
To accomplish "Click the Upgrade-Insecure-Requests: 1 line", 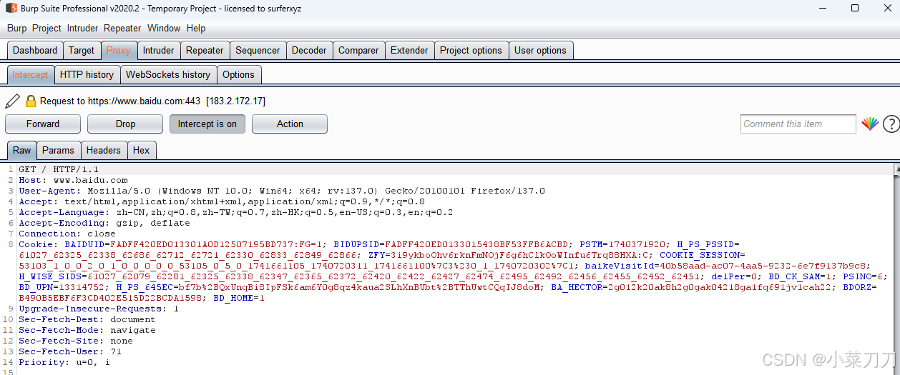I will (99, 309).
